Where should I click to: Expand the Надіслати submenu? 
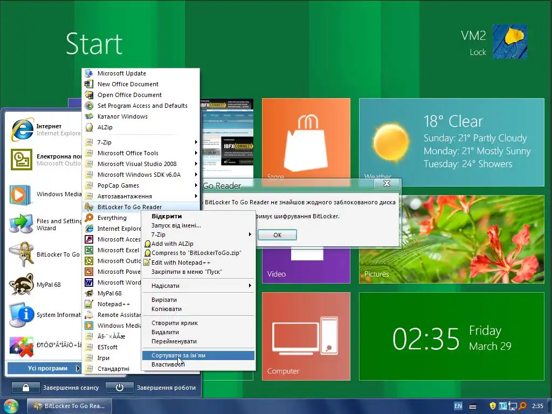click(198, 286)
